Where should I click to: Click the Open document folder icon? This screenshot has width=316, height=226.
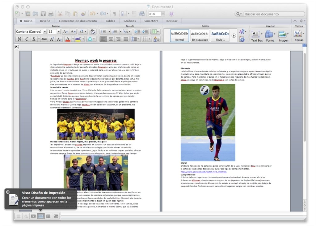click(x=35, y=14)
